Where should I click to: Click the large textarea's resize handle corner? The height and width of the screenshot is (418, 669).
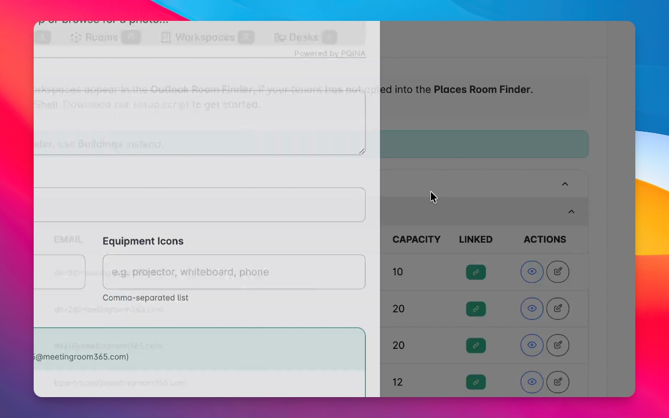362,151
